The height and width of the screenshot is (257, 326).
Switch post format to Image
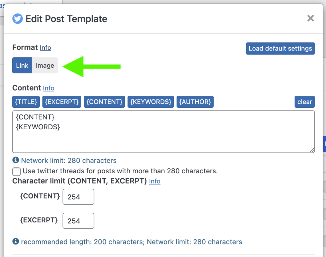(x=45, y=65)
